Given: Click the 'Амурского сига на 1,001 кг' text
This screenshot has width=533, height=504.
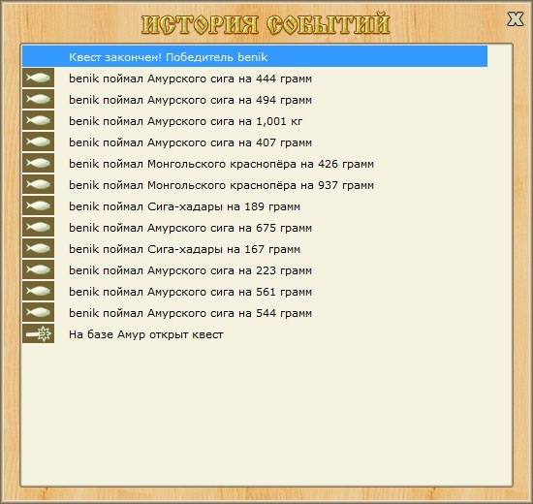Looking at the screenshot, I should 225,121.
